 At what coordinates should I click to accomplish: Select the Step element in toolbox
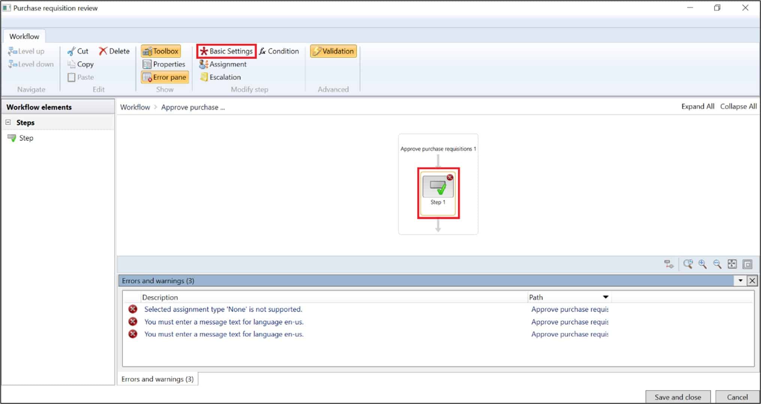pos(21,138)
